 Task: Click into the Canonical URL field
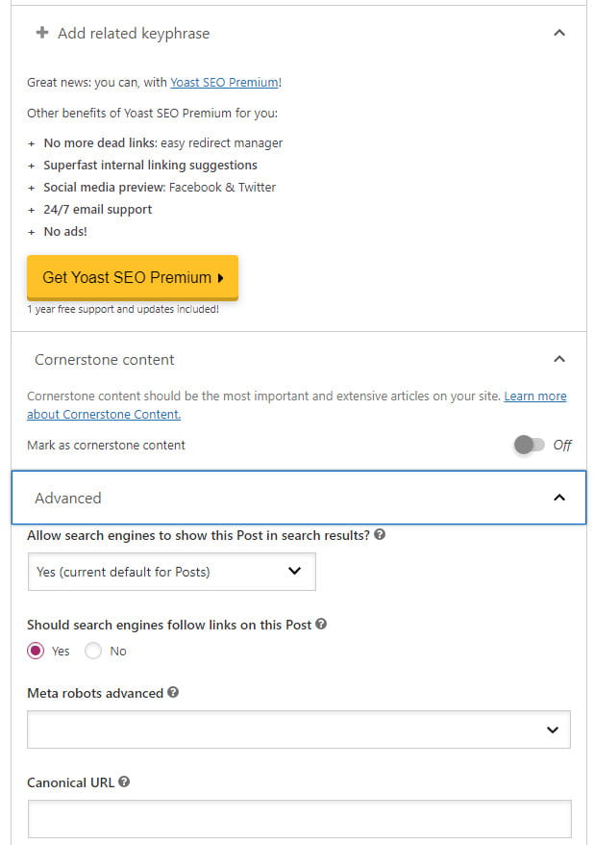pos(298,819)
